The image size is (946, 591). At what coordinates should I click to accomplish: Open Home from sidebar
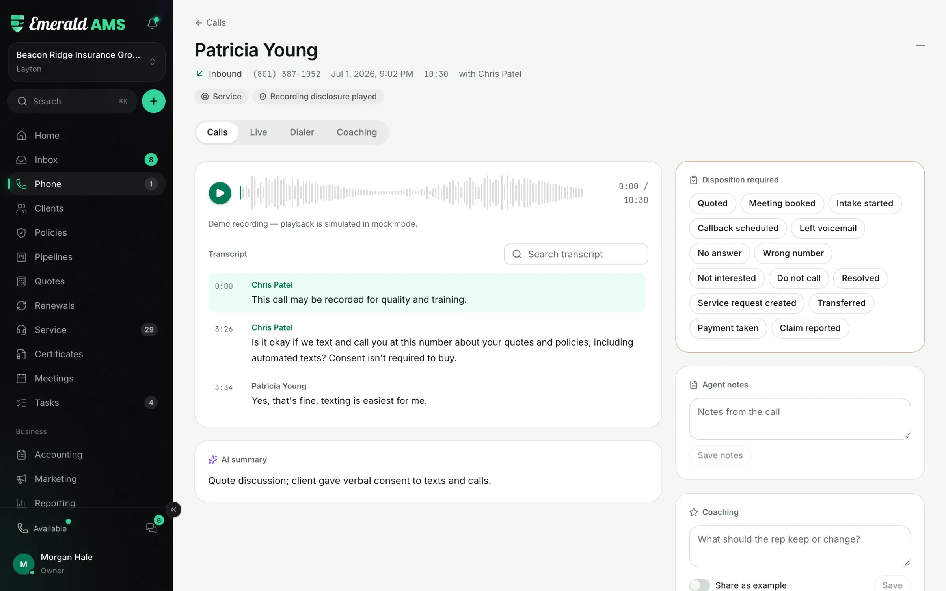(x=86, y=136)
